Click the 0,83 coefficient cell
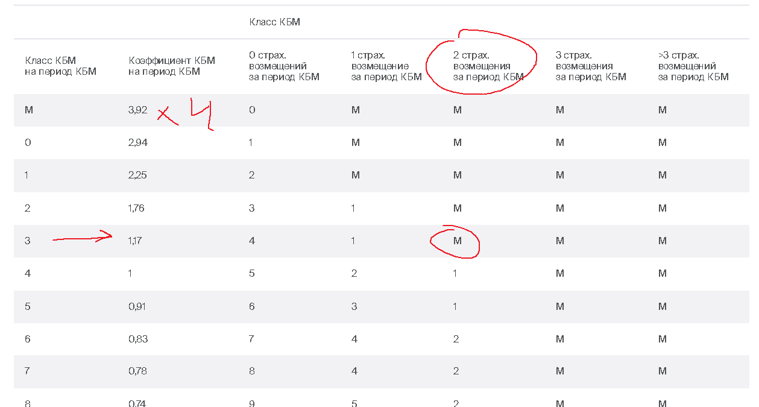 (x=138, y=339)
